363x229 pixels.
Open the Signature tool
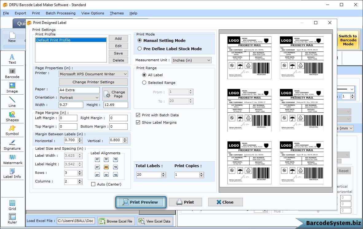pyautogui.click(x=12, y=145)
